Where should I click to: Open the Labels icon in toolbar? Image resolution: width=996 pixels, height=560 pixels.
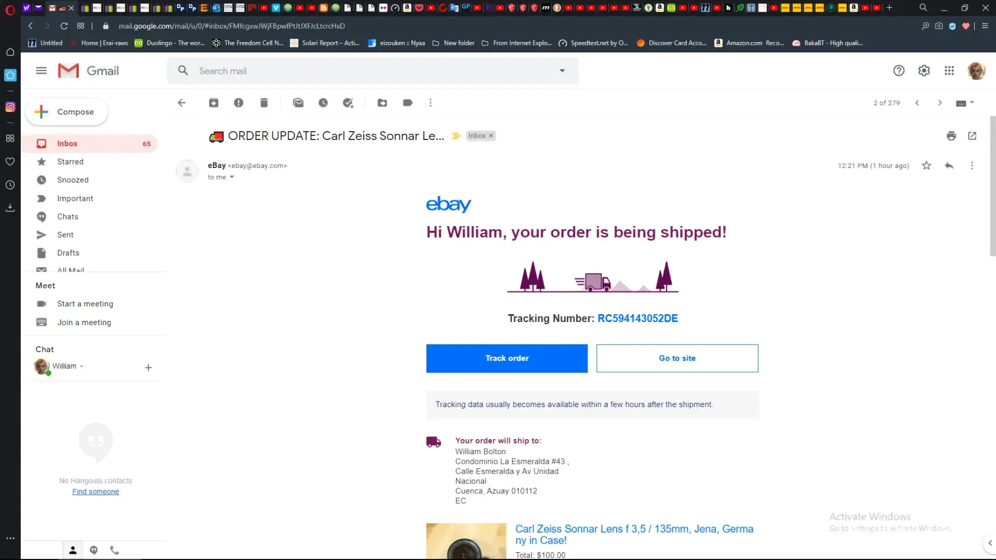pos(408,102)
